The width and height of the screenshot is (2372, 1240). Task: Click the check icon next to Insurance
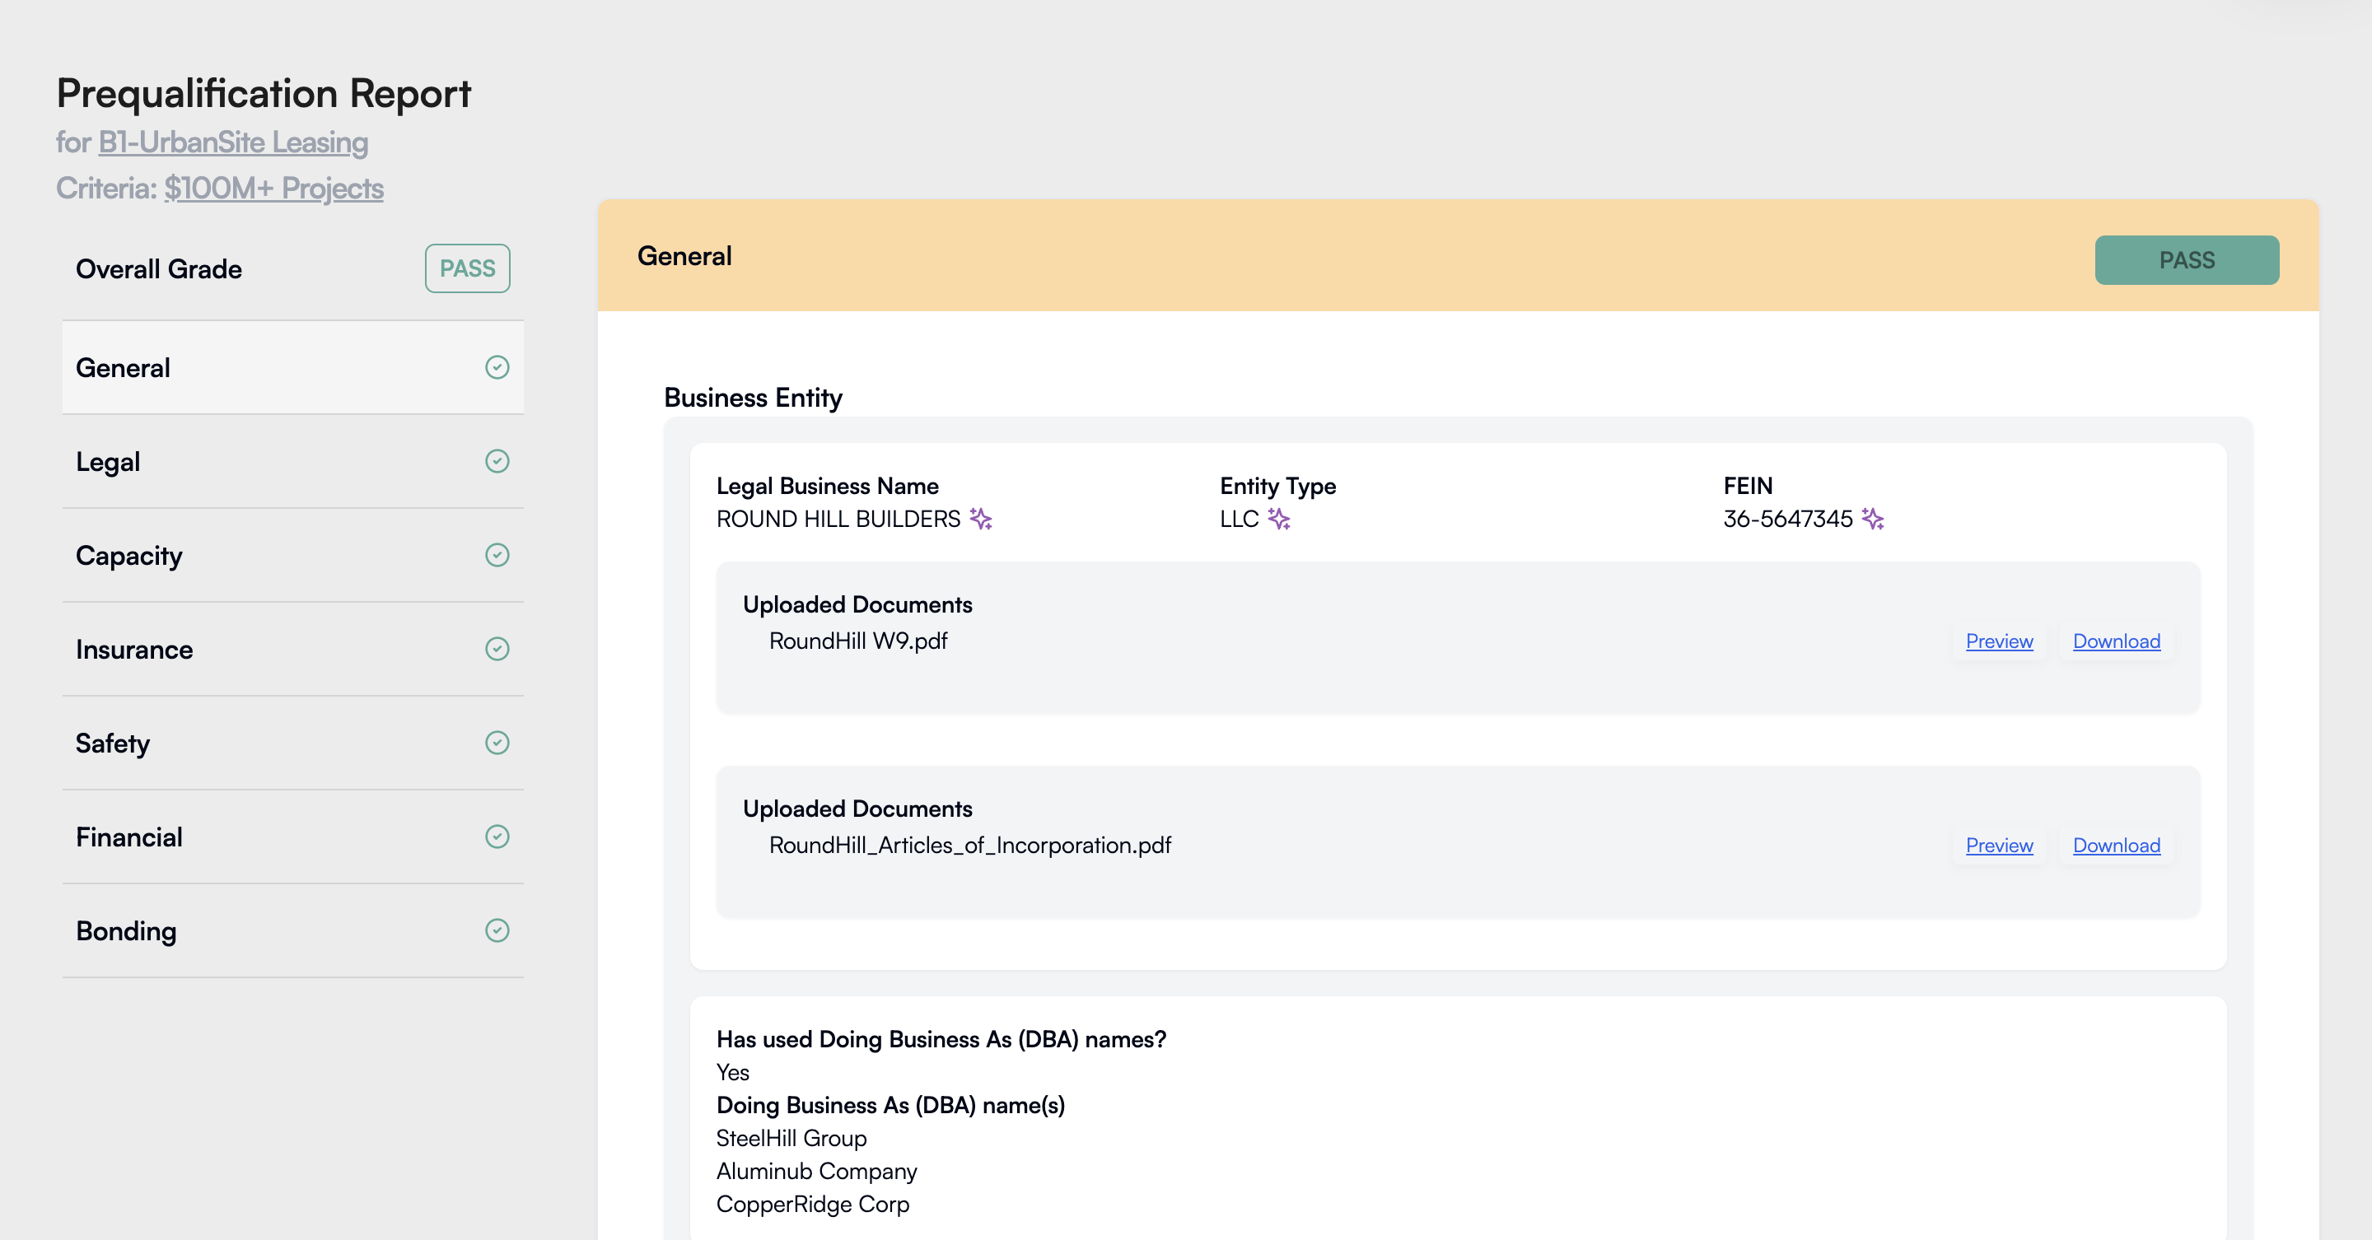[497, 649]
